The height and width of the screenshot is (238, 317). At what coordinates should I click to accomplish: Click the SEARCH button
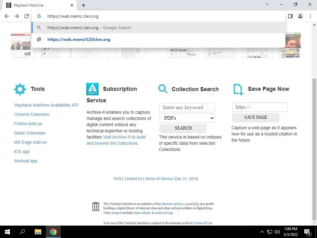[183, 128]
